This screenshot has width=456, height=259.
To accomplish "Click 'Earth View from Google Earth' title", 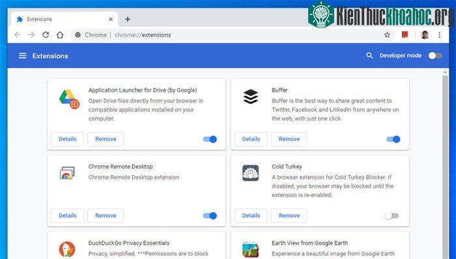I will pyautogui.click(x=309, y=243).
